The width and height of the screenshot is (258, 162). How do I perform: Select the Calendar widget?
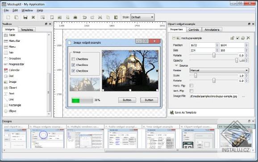click(12, 70)
